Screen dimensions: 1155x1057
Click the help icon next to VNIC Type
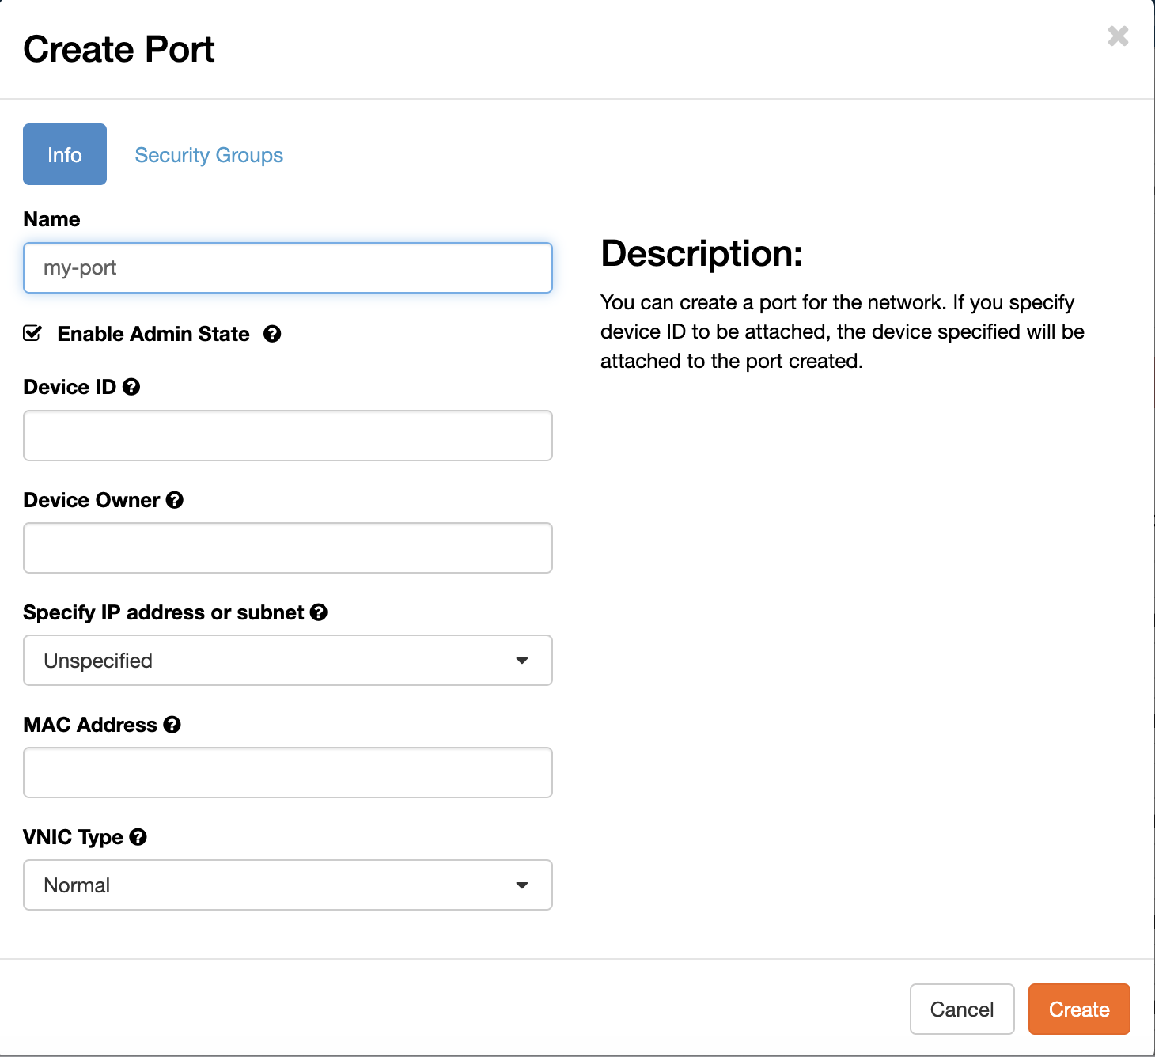click(138, 837)
